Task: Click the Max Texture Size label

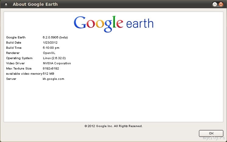Action: tap(19, 69)
